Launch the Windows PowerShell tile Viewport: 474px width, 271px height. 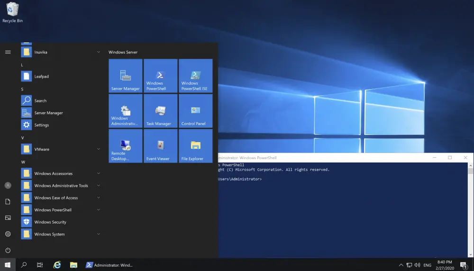[x=161, y=76]
